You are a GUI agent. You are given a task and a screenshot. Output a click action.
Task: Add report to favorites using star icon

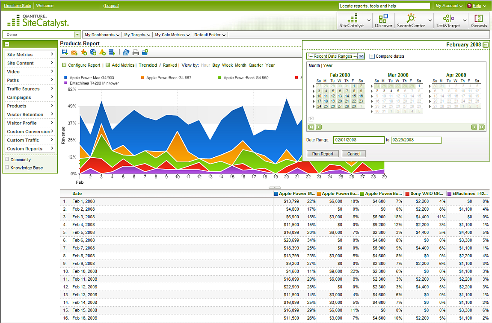click(84, 52)
